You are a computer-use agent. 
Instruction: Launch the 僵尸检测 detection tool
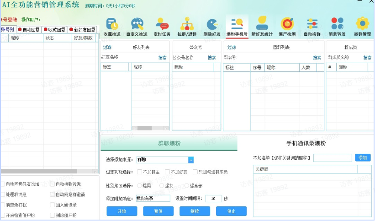tap(287, 27)
